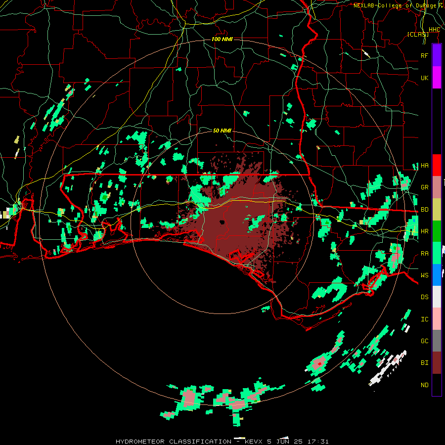The height and width of the screenshot is (445, 445).
Task: Select the GC legend label
Action: (424, 341)
